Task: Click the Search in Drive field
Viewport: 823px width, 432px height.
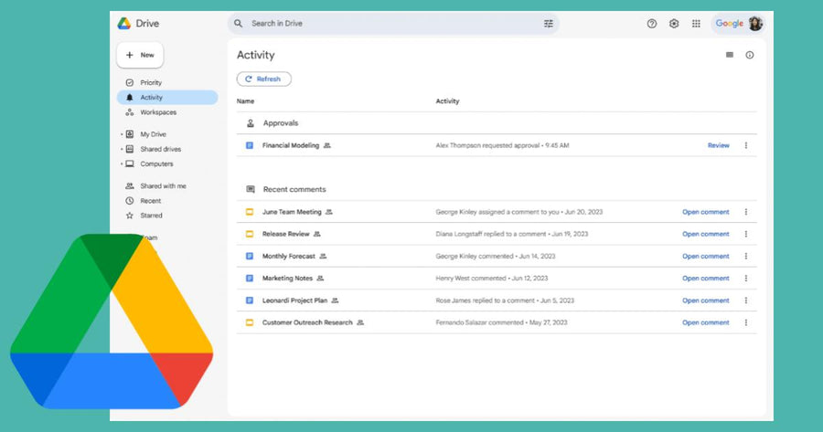Action: [393, 24]
